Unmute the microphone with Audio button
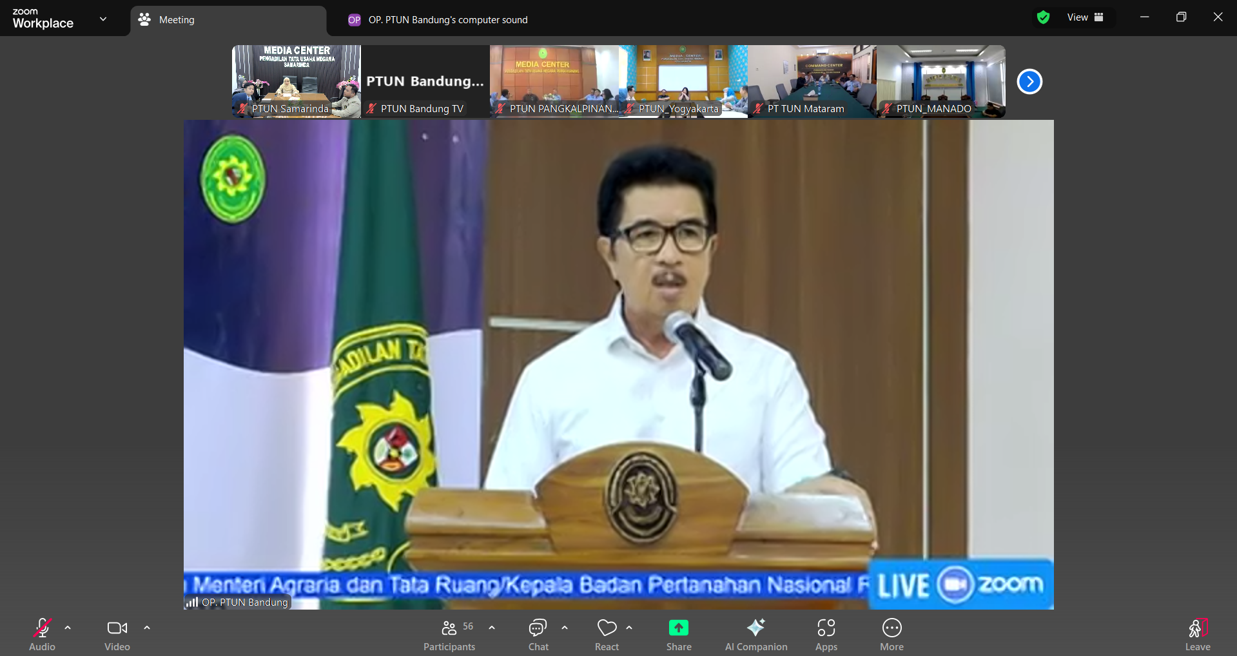This screenshot has height=656, width=1237. click(43, 635)
